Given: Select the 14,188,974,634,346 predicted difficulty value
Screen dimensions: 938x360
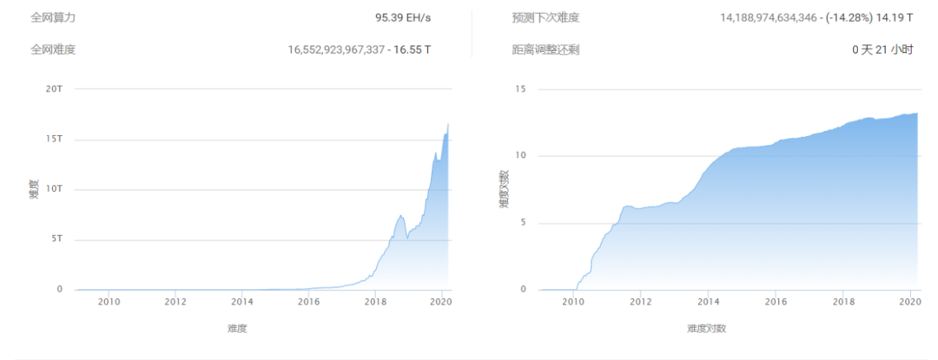Looking at the screenshot, I should click(768, 17).
